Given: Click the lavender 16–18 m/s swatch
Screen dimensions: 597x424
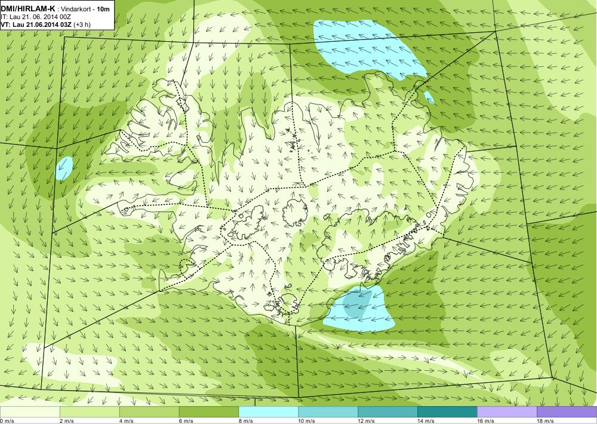Looking at the screenshot, I should (x=507, y=412).
